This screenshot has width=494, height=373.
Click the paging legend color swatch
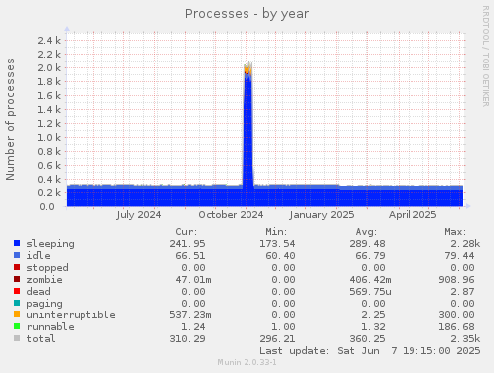[17, 303]
